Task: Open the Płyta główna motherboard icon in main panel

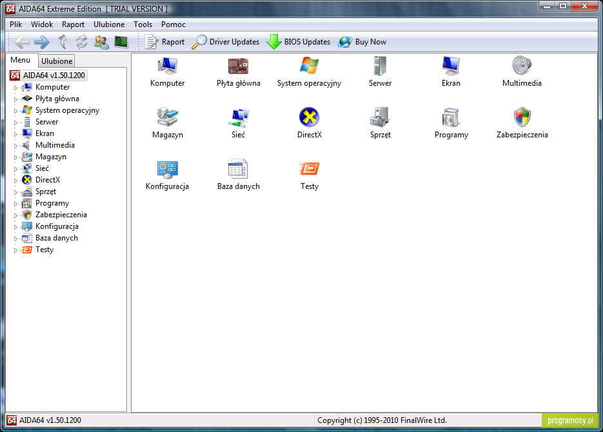Action: point(238,66)
